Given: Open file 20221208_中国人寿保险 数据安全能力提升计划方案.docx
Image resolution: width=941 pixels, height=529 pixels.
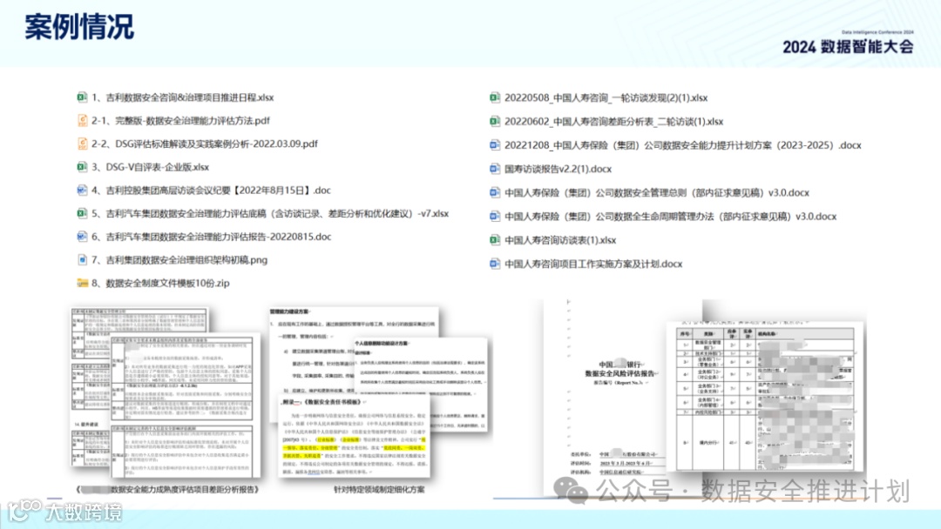Looking at the screenshot, I should tap(683, 145).
